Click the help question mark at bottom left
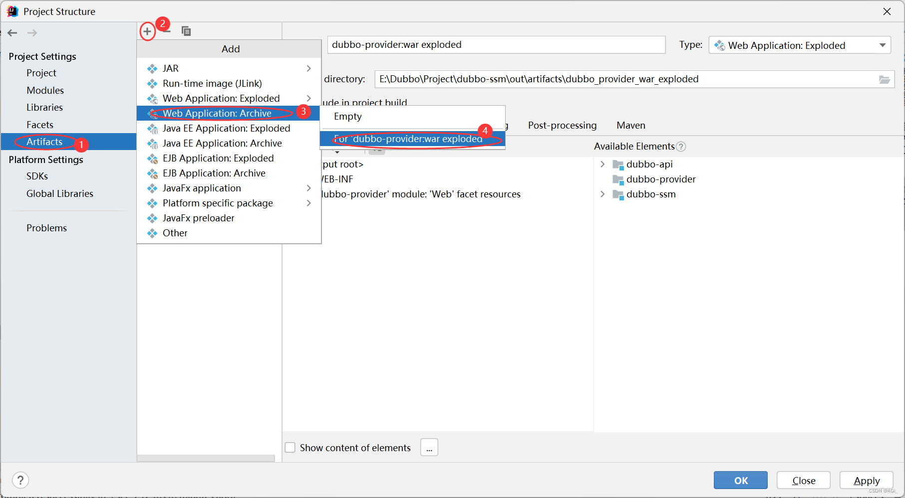Image resolution: width=905 pixels, height=498 pixels. click(x=20, y=480)
